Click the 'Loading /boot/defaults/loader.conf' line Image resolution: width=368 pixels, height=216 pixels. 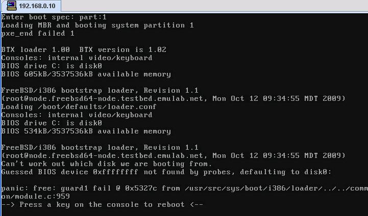[79, 106]
